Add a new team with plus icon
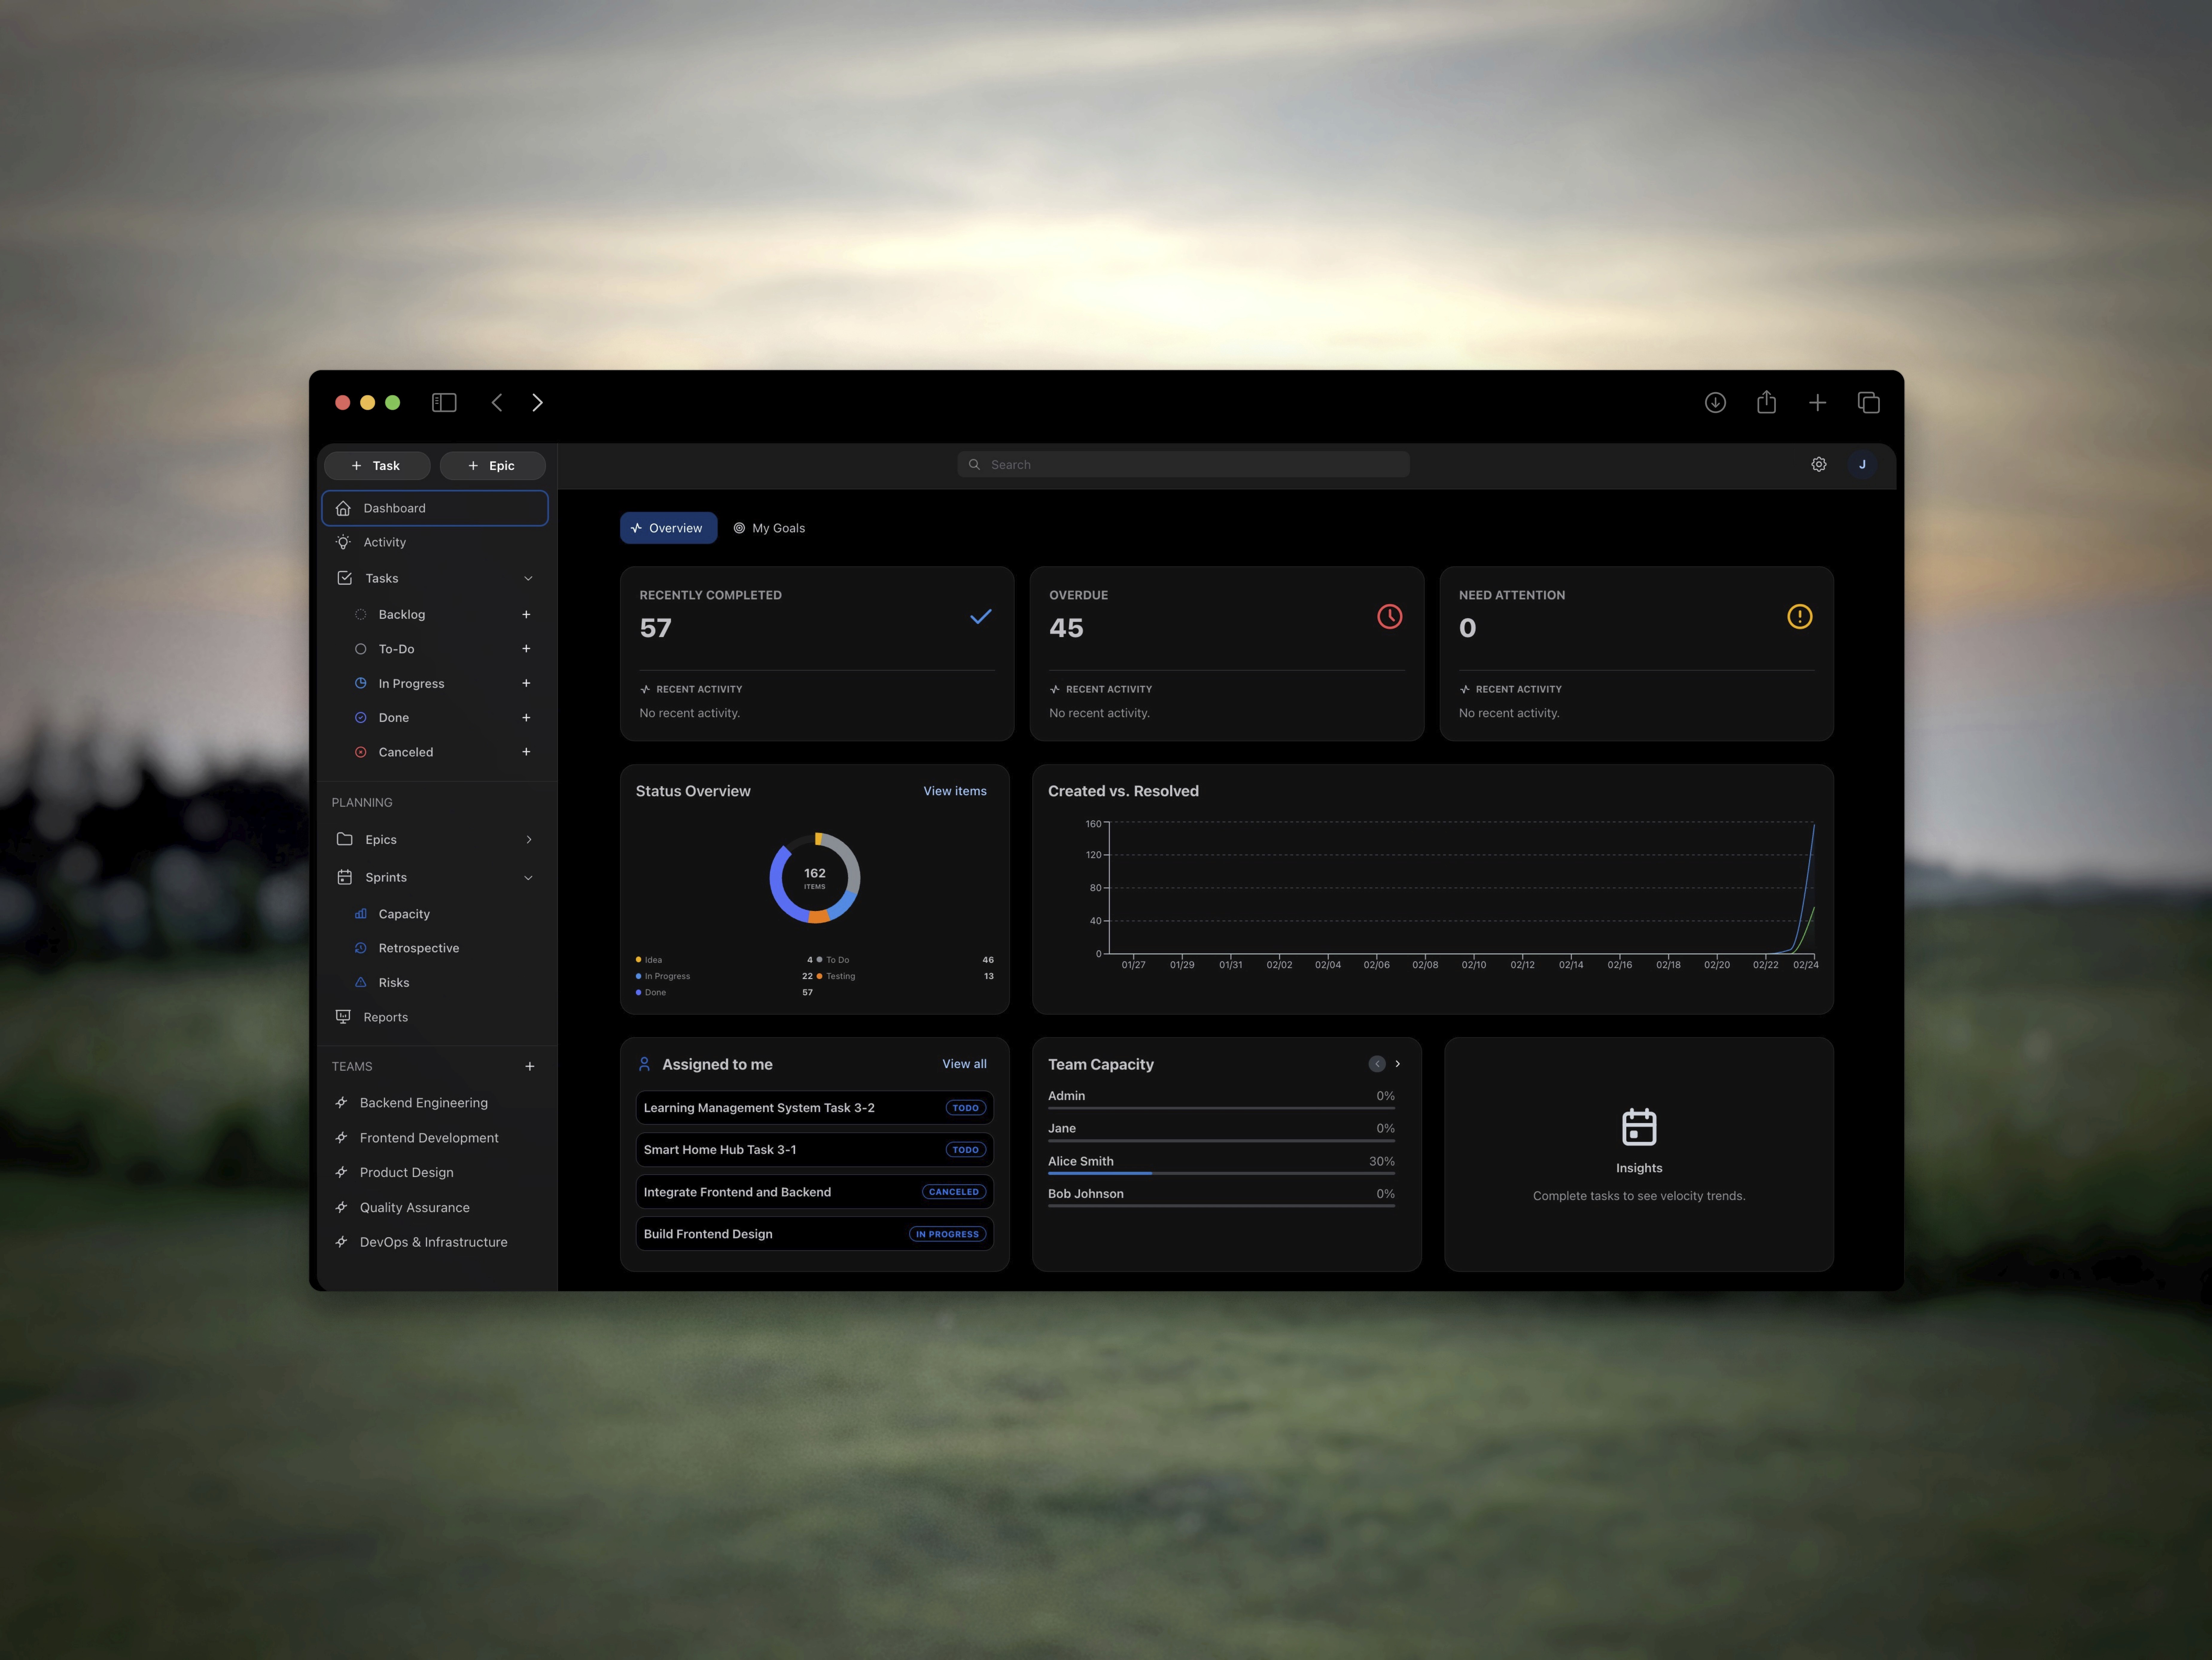This screenshot has width=2212, height=1660. [x=530, y=1066]
